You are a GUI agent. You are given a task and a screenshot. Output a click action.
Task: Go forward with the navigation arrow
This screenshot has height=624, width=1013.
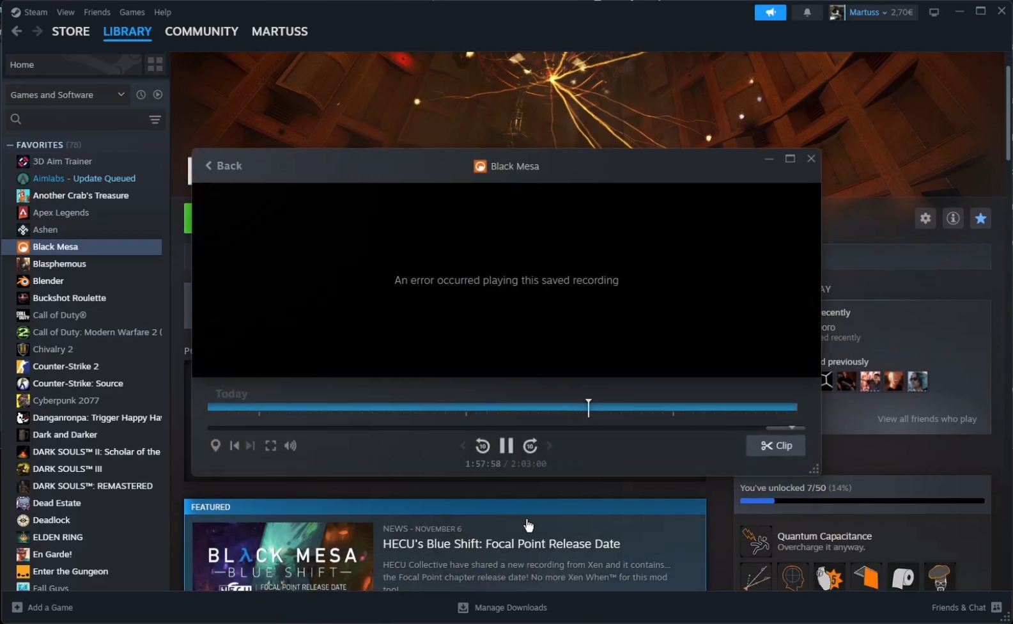coord(37,31)
